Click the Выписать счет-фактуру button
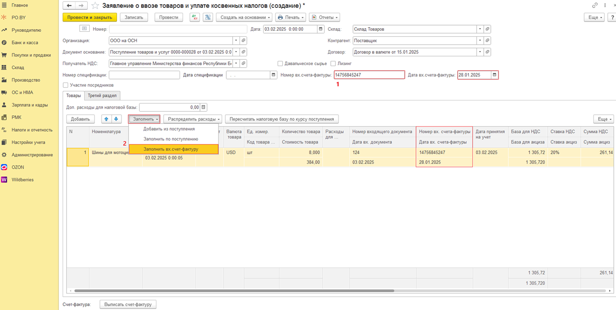616x310 pixels. (x=128, y=304)
